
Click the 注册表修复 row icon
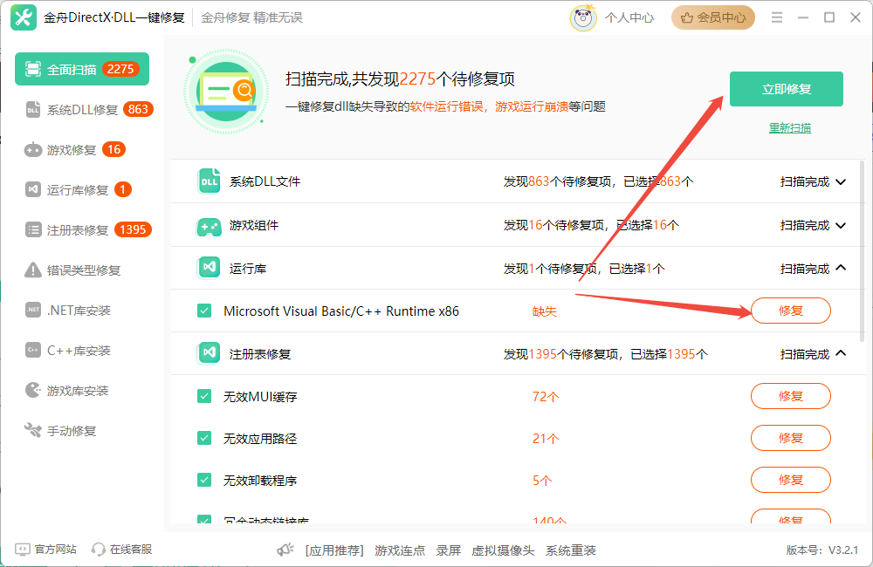(x=209, y=352)
